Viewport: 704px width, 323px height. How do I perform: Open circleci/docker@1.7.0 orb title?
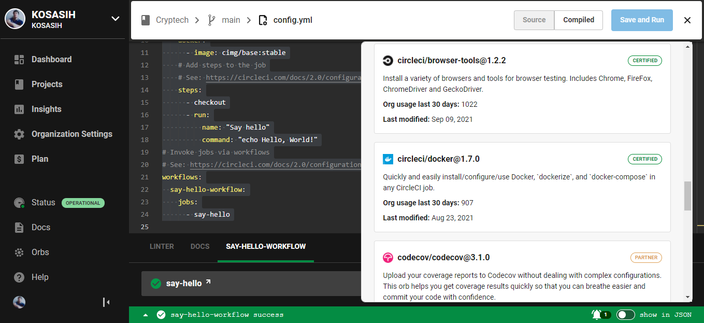point(439,159)
